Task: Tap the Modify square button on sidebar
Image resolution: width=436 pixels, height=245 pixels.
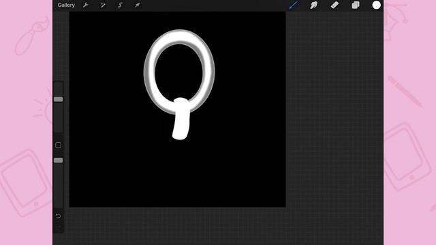Action: coord(58,145)
